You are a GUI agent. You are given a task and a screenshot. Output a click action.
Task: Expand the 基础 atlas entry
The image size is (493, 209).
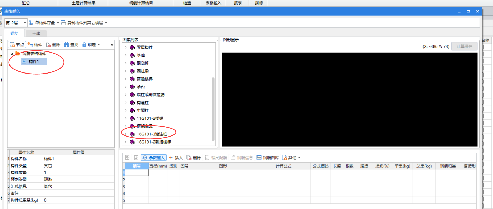coord(125,55)
